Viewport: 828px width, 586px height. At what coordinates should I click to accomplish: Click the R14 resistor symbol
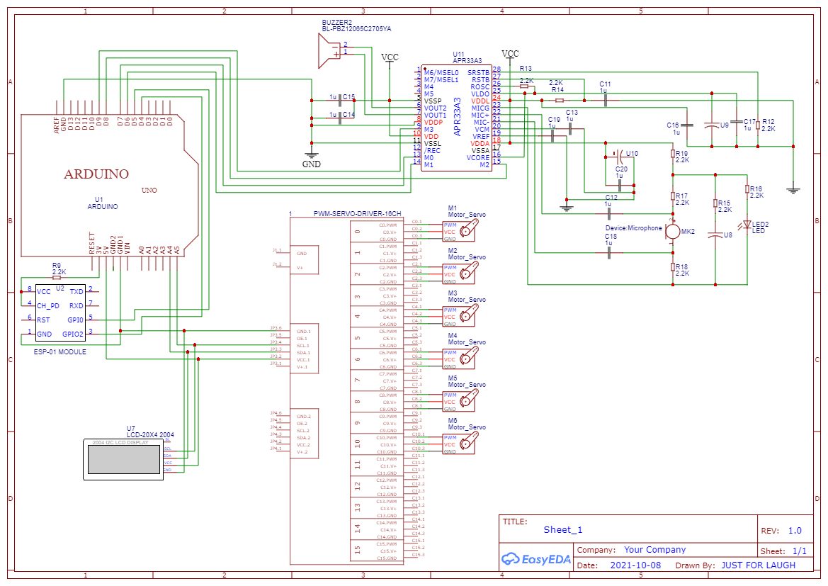point(560,101)
